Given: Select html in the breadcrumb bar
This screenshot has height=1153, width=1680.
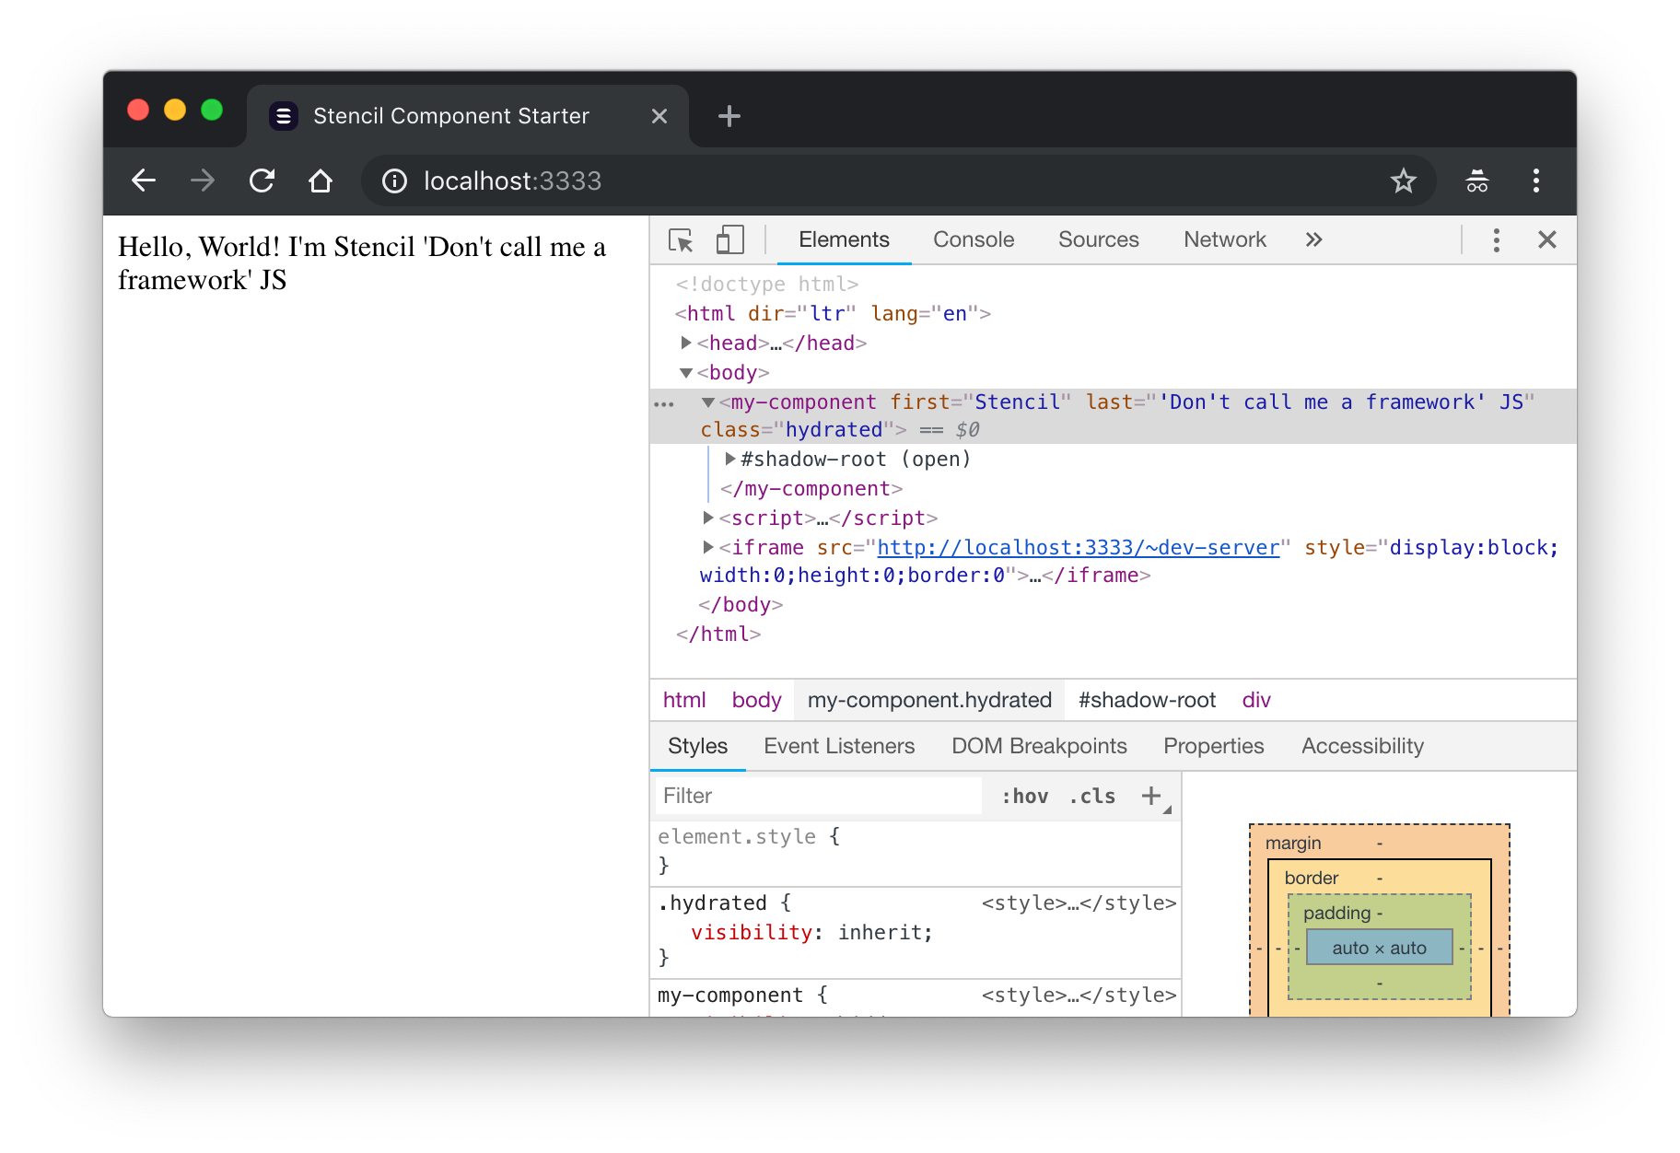Looking at the screenshot, I should click(684, 700).
